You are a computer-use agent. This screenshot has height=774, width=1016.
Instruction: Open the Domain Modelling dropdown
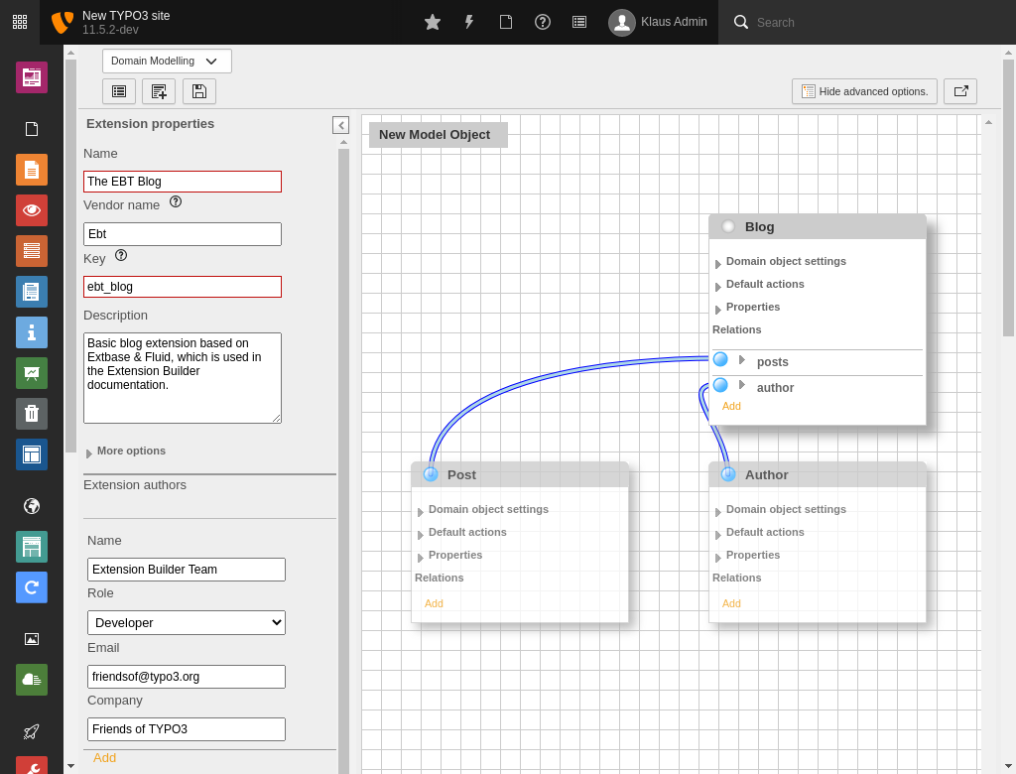tap(166, 61)
